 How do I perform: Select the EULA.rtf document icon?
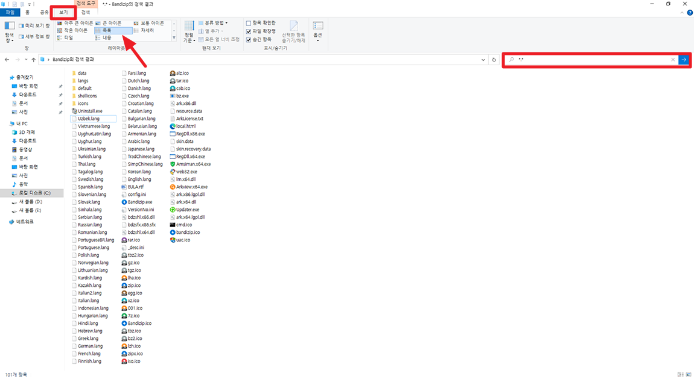tap(124, 187)
